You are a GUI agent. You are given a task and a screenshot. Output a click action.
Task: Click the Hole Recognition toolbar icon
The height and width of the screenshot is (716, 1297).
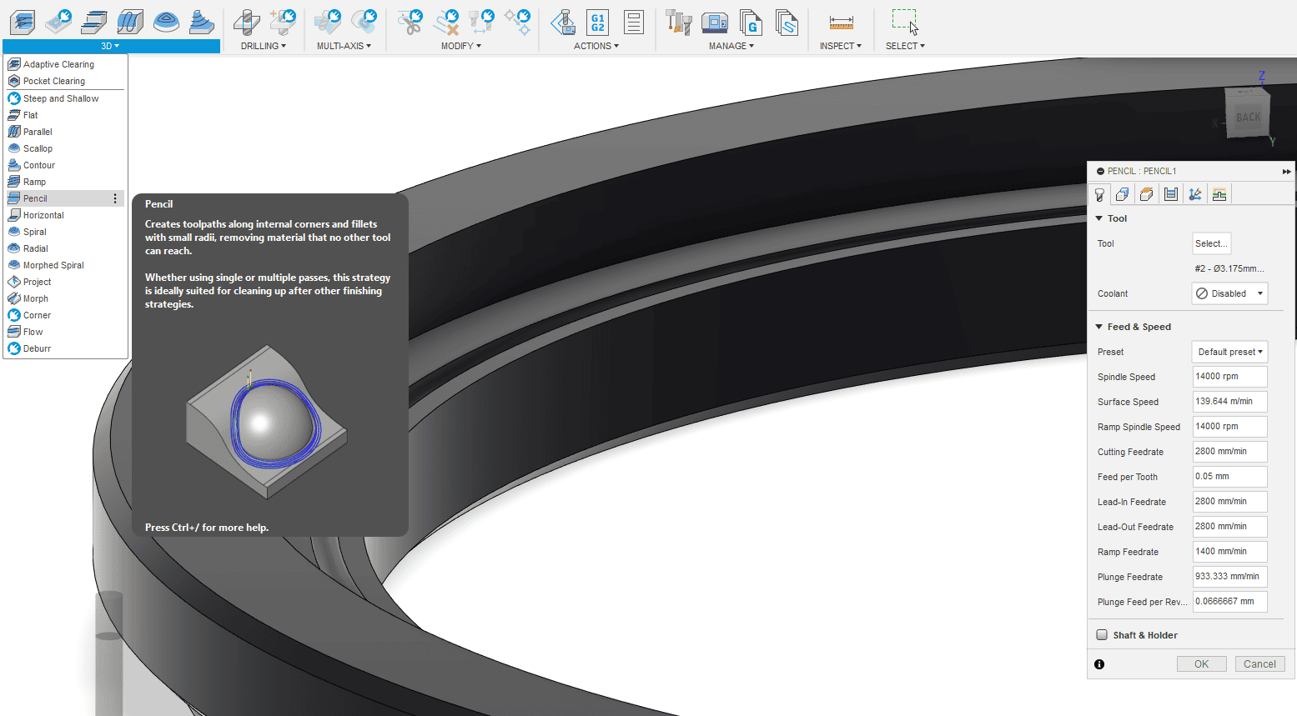pos(283,22)
